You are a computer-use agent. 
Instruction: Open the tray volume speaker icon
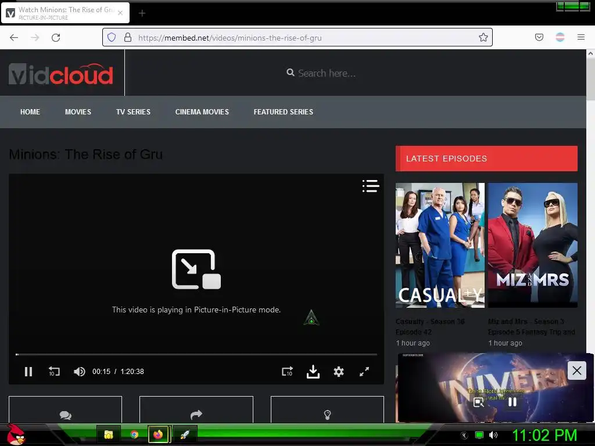click(493, 435)
